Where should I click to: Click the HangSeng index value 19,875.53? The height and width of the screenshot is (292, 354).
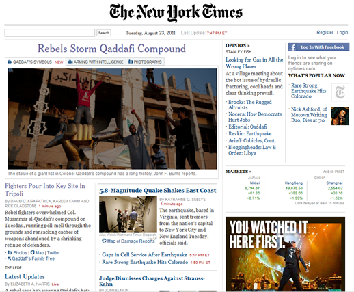(x=294, y=188)
